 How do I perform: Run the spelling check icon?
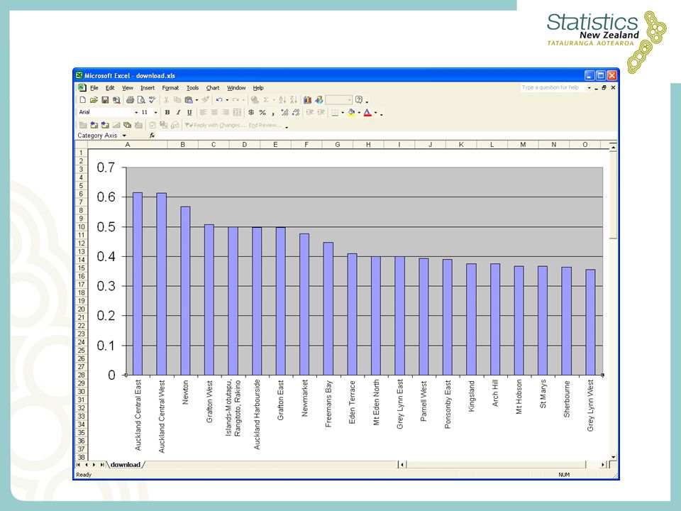152,100
